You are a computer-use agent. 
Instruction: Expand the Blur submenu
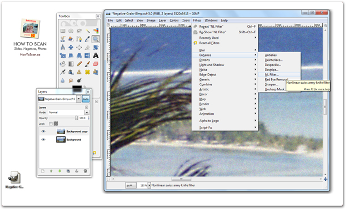225,50
